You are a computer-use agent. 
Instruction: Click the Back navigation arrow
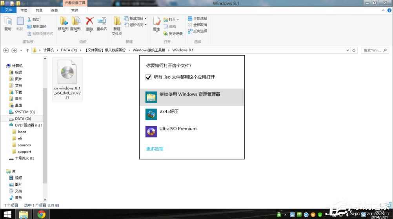pos(6,50)
